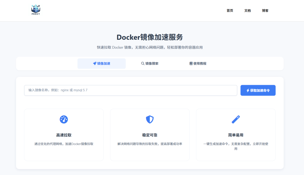Focus the image name input field
The width and height of the screenshot is (304, 175).
[x=131, y=90]
